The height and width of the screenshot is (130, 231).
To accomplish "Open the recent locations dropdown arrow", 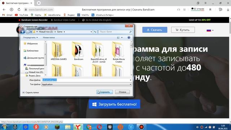I will coord(31,32).
